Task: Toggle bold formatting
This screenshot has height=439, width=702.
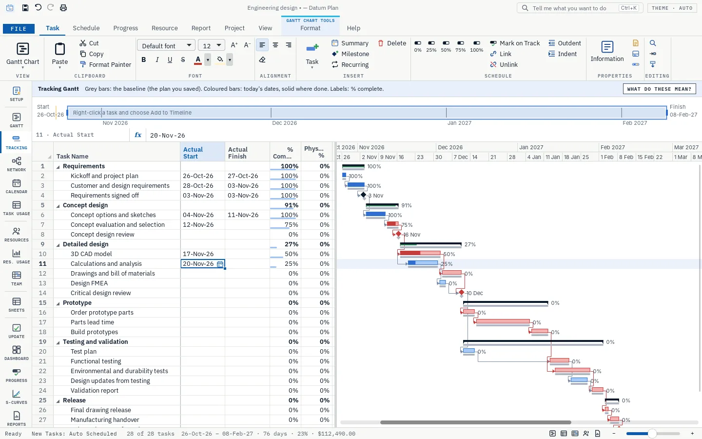Action: (x=143, y=60)
